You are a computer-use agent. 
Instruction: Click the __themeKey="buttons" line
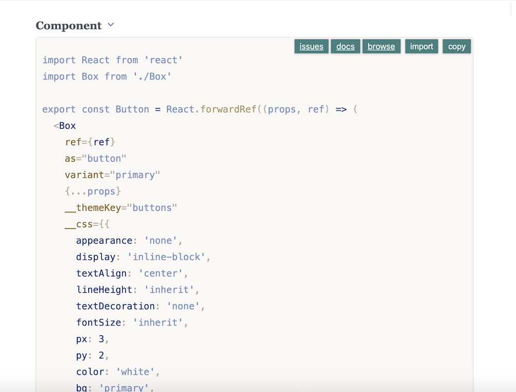(x=121, y=208)
